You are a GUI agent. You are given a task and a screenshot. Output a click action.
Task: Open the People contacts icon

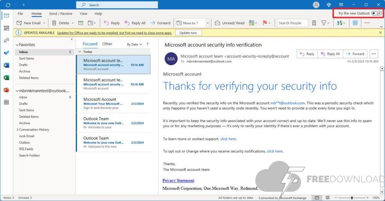pyautogui.click(x=6, y=40)
